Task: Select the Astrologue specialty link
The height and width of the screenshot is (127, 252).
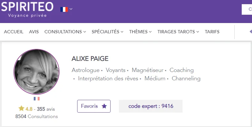Action: pos(85,70)
